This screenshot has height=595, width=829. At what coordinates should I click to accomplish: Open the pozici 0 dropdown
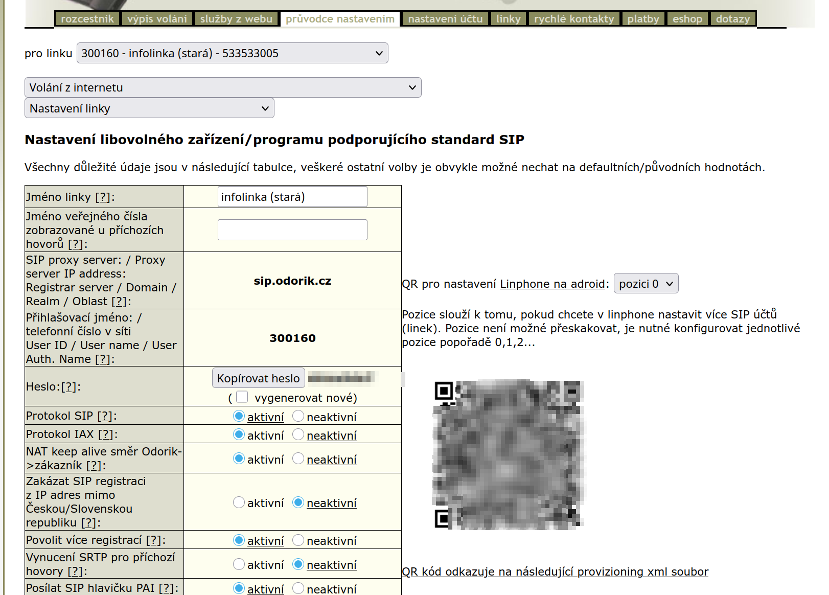pos(646,284)
